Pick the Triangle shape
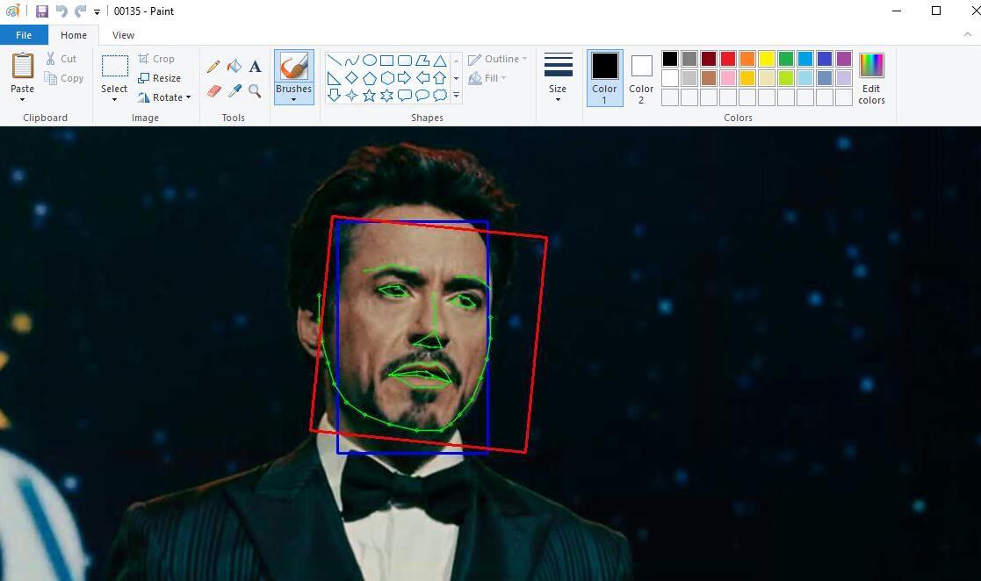981x581 pixels. [x=440, y=61]
